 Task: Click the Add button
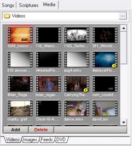16,130
